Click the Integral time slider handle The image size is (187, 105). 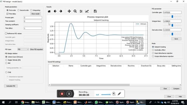coord(172,25)
